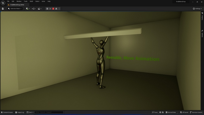Expand the add content dropdown

[28, 9]
